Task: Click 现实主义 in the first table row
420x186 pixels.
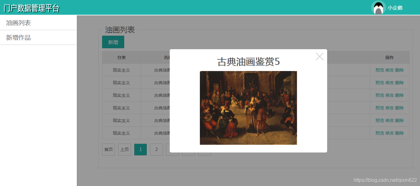Action: (x=121, y=70)
